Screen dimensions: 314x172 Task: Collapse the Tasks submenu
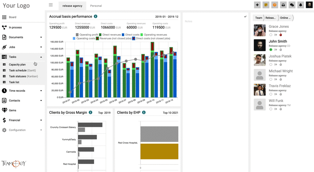(x=41, y=57)
